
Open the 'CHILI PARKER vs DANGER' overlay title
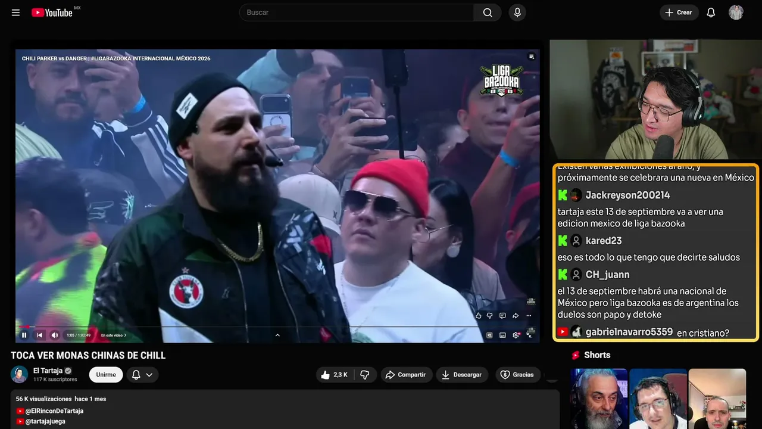[x=116, y=58]
